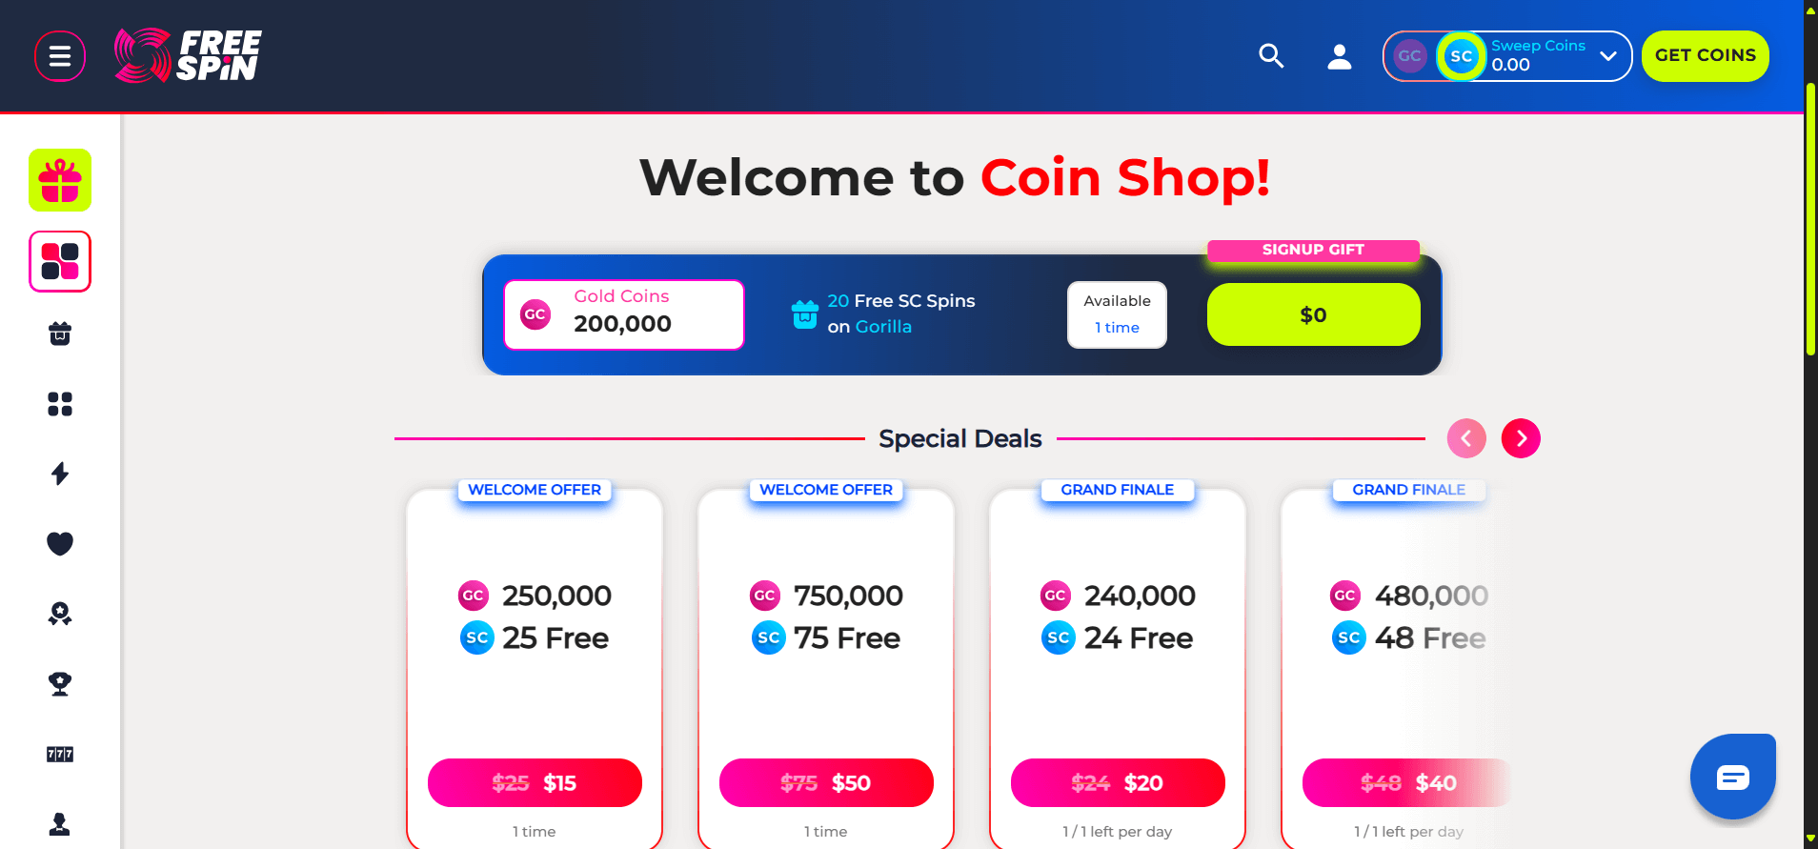
Task: Open favorites heart sidebar icon
Action: (60, 543)
